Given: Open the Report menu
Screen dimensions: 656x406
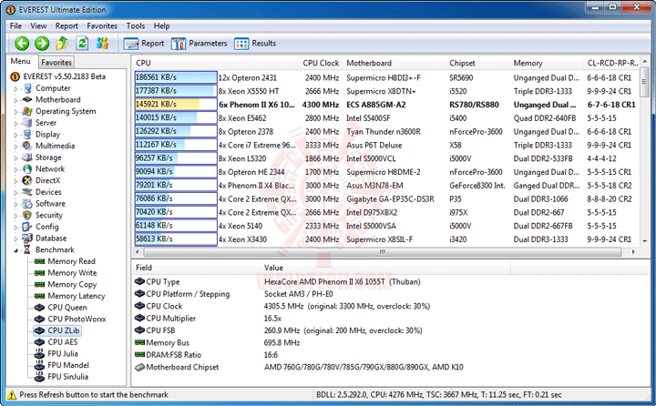Looking at the screenshot, I should pyautogui.click(x=67, y=25).
